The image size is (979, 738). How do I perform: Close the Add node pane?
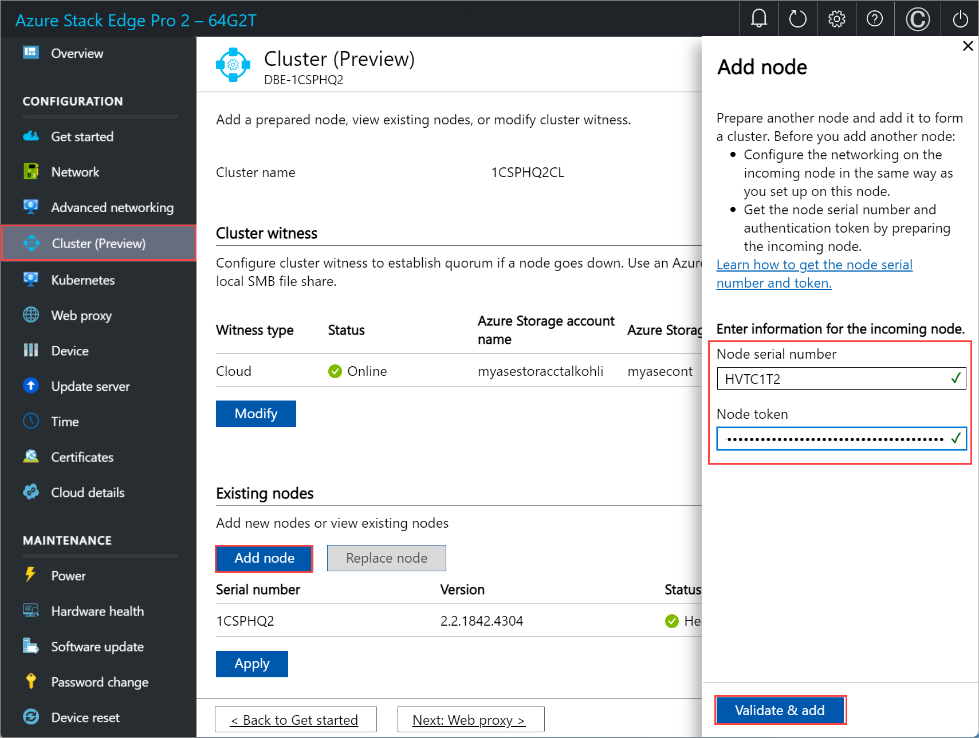[968, 46]
